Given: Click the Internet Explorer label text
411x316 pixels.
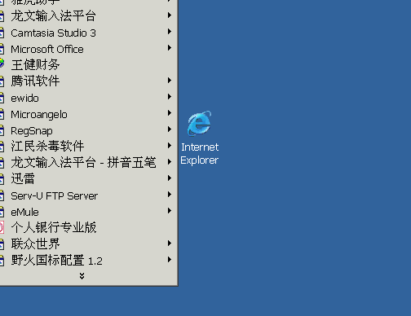Looking at the screenshot, I should click(200, 154).
